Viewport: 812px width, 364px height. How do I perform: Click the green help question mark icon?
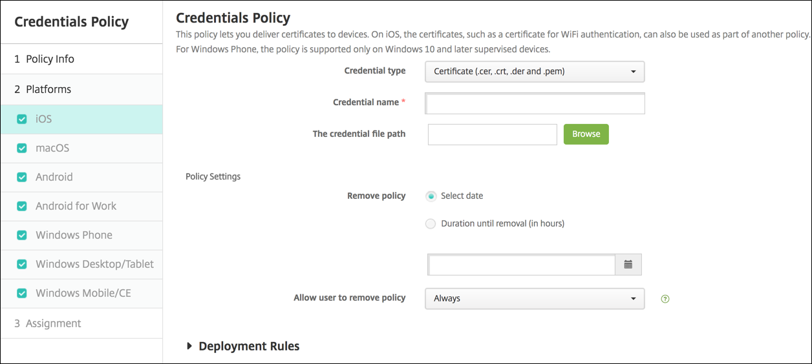[x=665, y=299]
